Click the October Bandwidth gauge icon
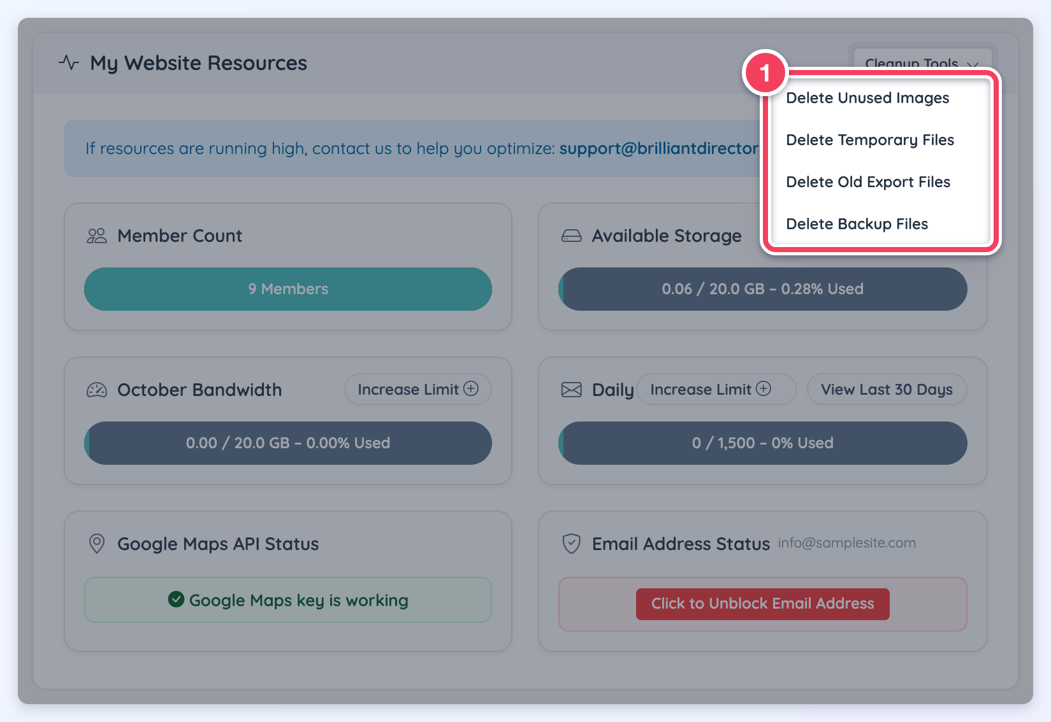The width and height of the screenshot is (1051, 722). tap(97, 390)
